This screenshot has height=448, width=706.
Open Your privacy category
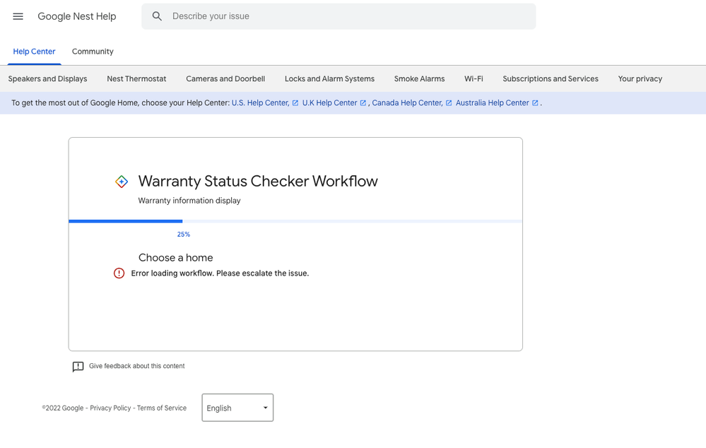tap(640, 79)
